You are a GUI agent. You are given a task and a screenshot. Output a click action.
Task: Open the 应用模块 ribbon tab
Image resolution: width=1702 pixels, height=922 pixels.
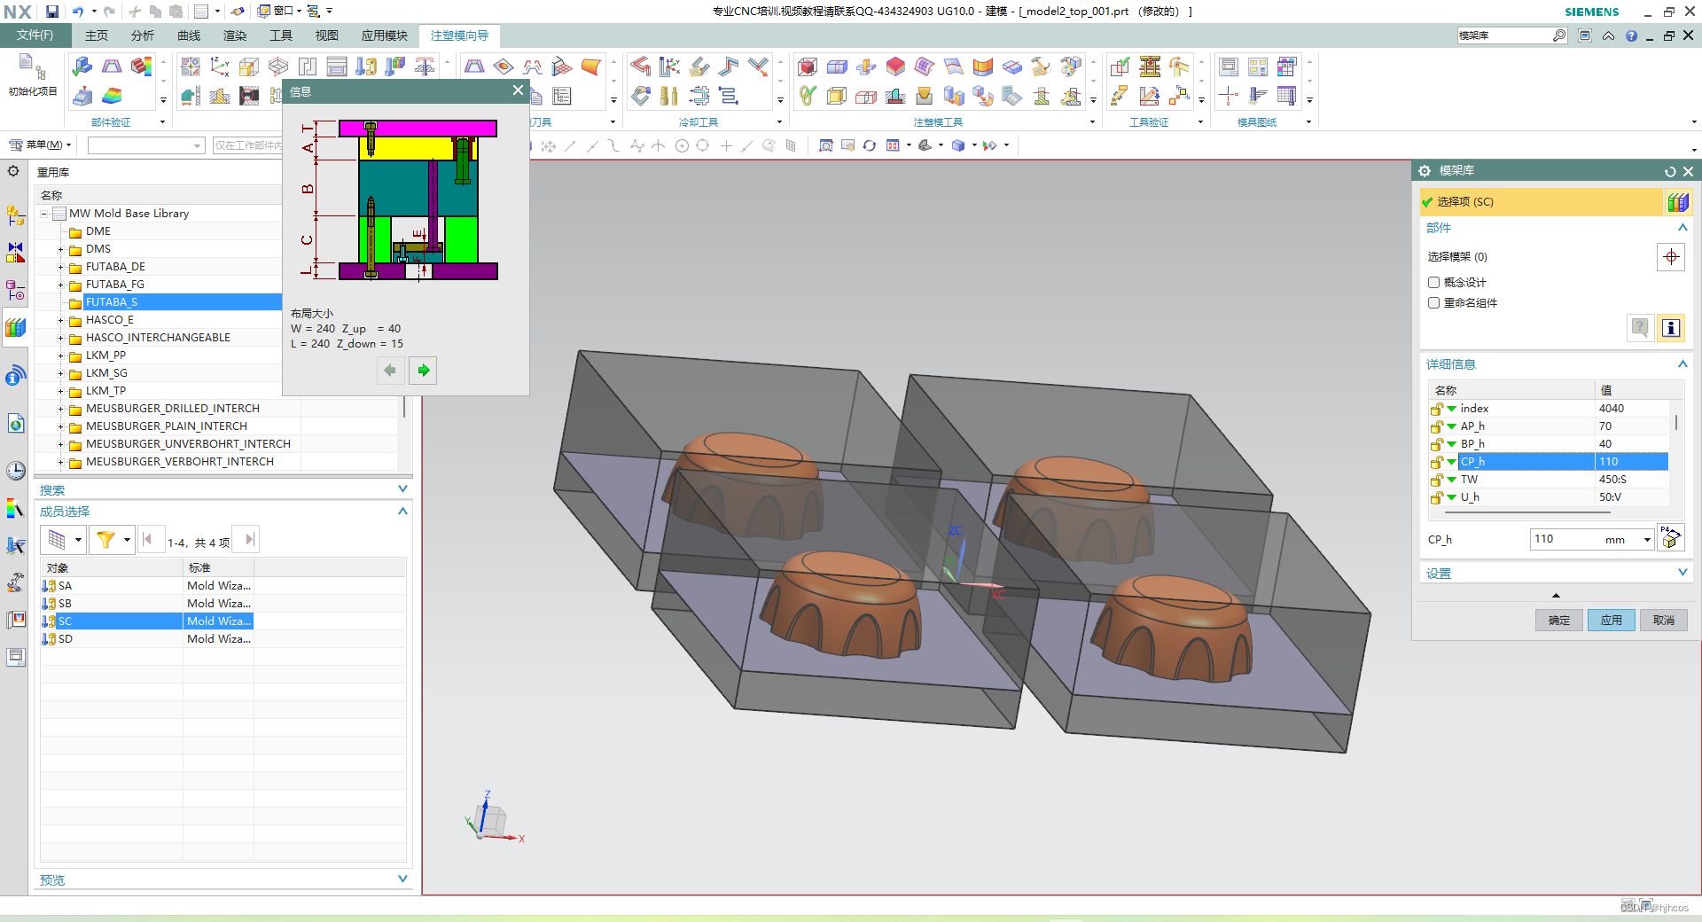(385, 35)
